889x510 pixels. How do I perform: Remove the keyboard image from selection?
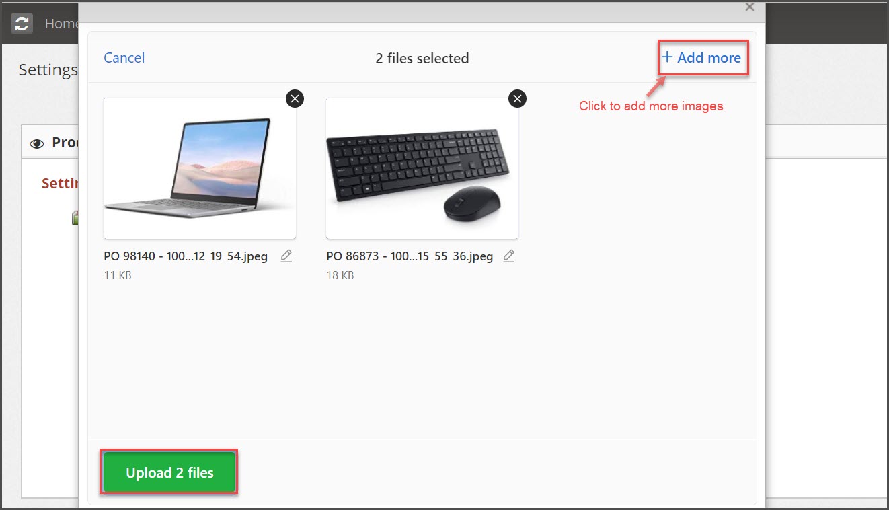[517, 99]
